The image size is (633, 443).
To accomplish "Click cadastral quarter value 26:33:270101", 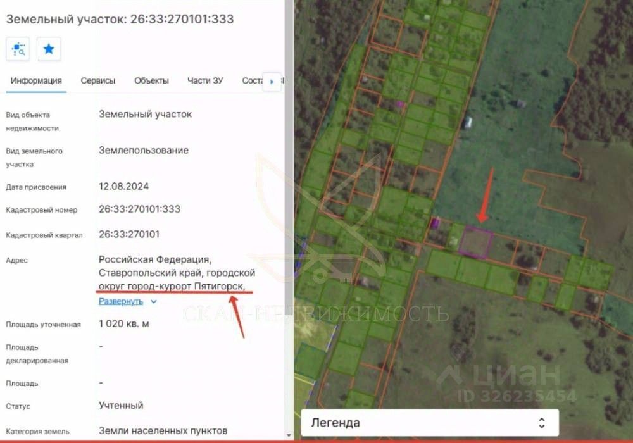I will coord(129,234).
